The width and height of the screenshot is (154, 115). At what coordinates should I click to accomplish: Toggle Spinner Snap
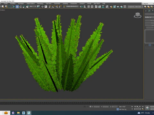(60, 7)
